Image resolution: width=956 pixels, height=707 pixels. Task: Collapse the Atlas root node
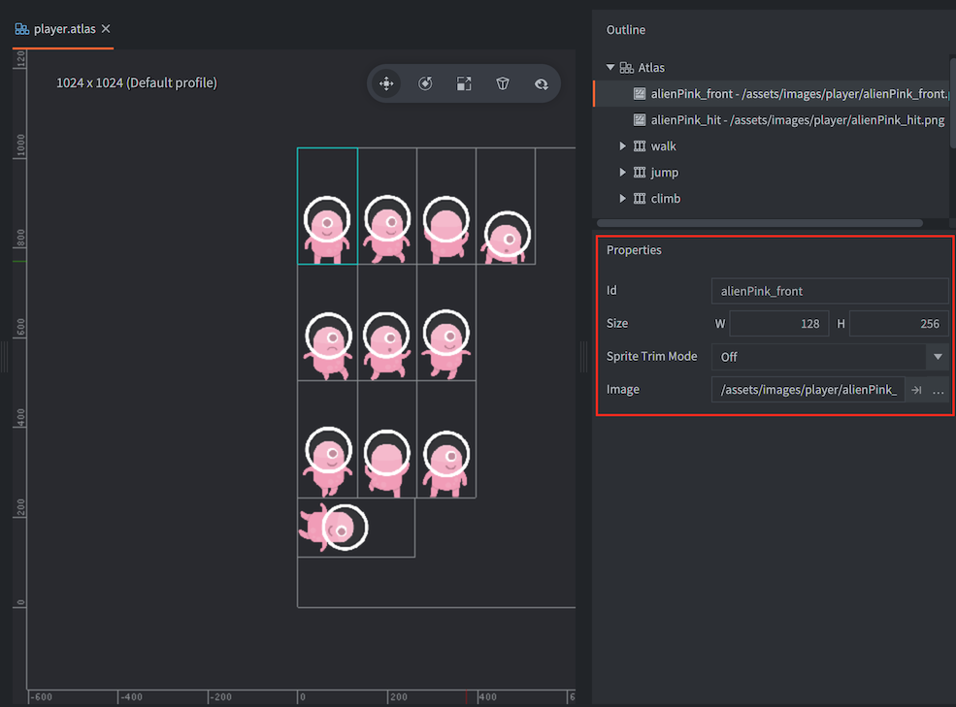click(610, 68)
